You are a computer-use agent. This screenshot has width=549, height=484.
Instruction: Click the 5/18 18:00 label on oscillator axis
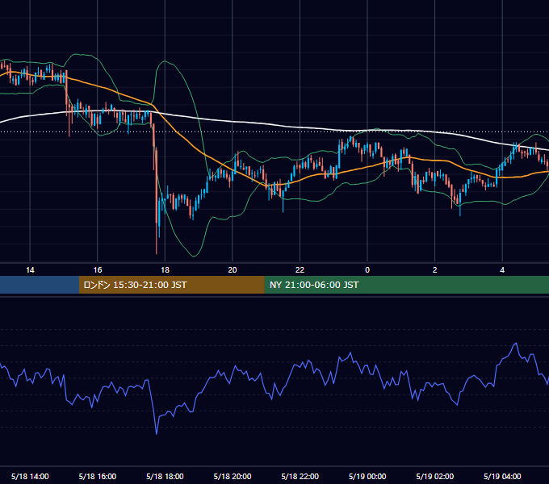(x=165, y=476)
